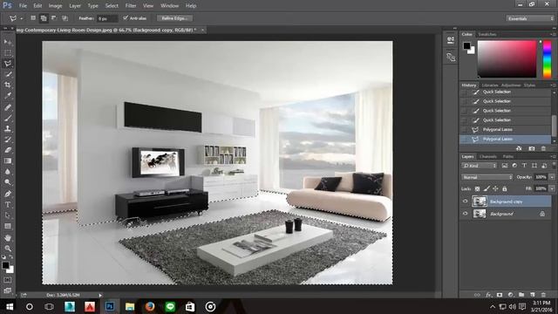This screenshot has width=558, height=314.
Task: Toggle the Anti-alias checkbox
Action: click(x=126, y=17)
